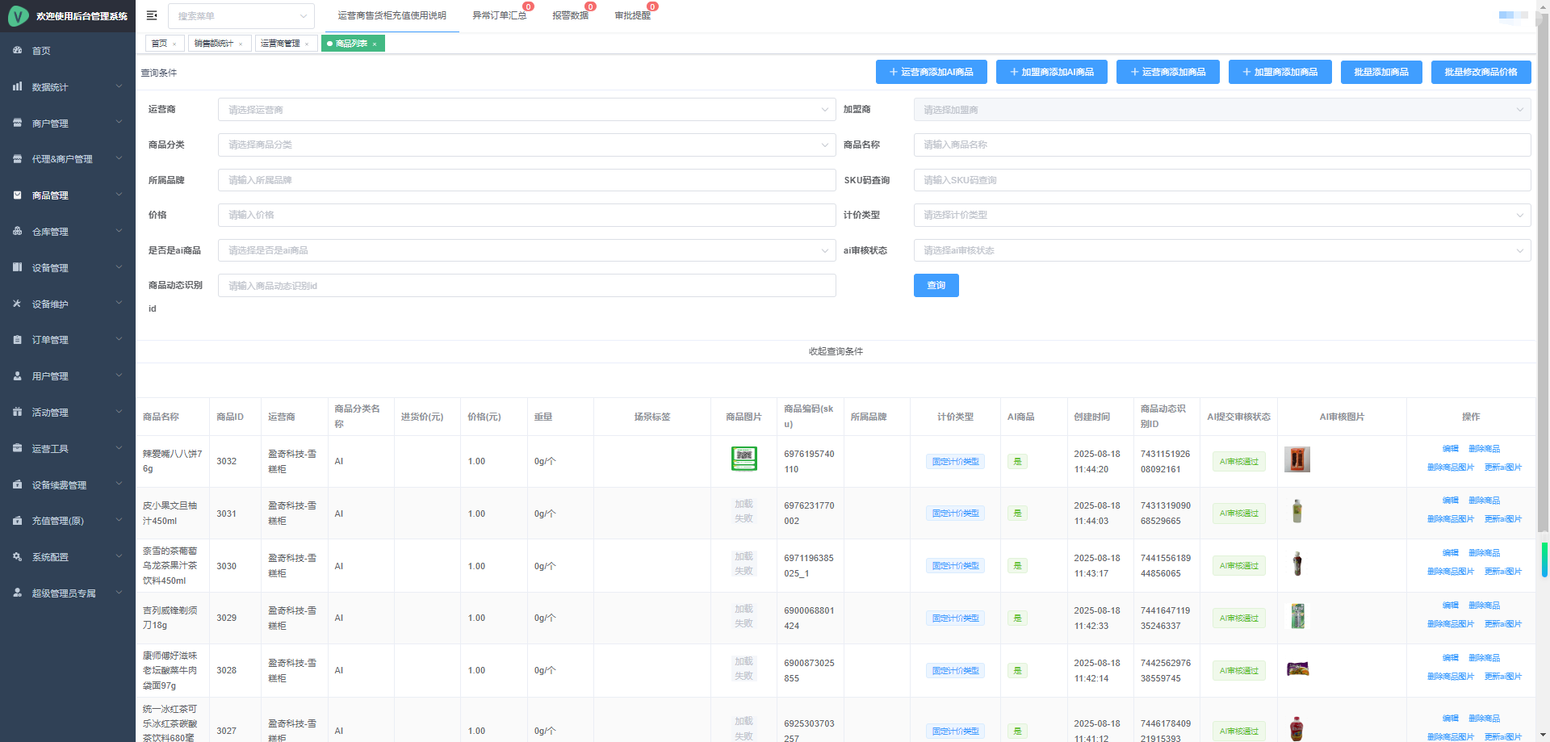Open the 异常订单汇总 top menu item
The image size is (1550, 742).
pyautogui.click(x=499, y=15)
